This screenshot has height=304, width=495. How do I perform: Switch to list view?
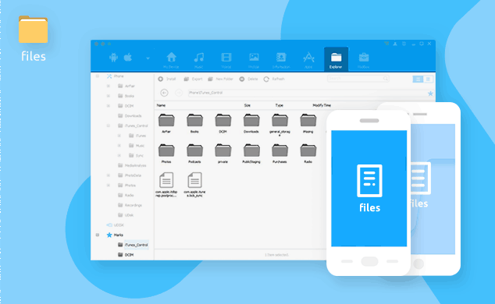[428, 79]
